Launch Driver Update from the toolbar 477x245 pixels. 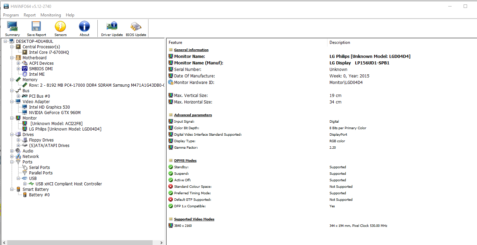[112, 29]
